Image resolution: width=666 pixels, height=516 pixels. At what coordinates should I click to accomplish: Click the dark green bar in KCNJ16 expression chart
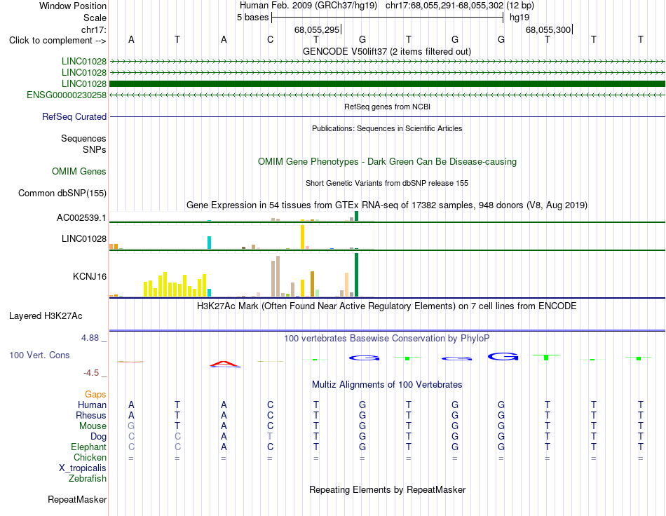click(356, 275)
